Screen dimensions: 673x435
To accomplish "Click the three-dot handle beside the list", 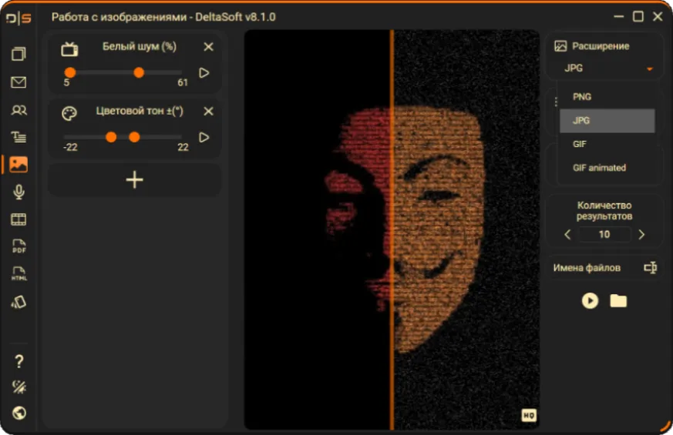I will coord(556,102).
